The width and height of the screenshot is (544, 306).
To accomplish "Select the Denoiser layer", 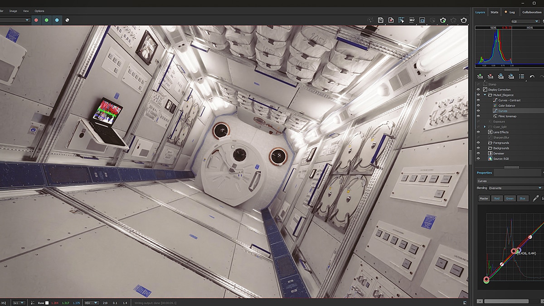I will 499,153.
